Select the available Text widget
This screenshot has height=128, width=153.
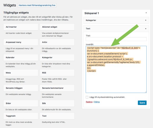57,116
